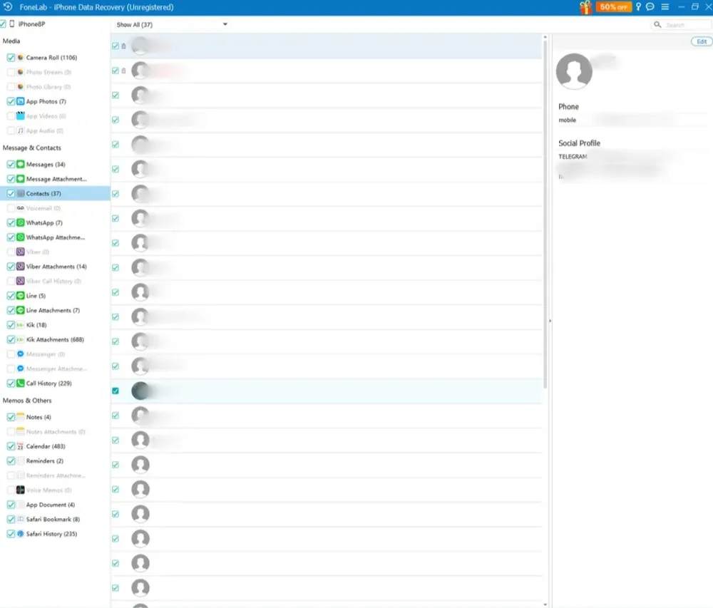Uncheck the Kik Attachments checkbox
The width and height of the screenshot is (713, 608).
(x=11, y=340)
